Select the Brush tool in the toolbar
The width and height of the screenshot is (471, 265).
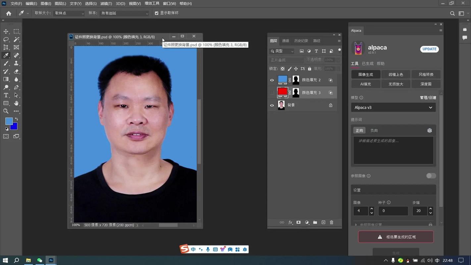point(6,63)
